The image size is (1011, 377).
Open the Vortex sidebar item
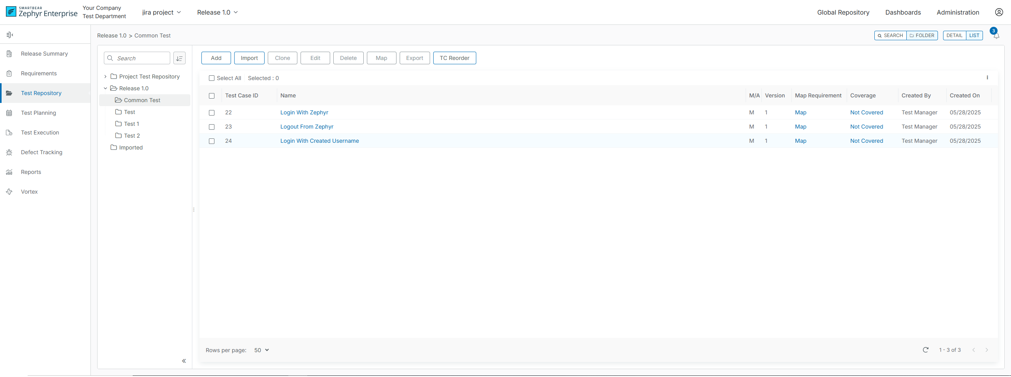(29, 192)
